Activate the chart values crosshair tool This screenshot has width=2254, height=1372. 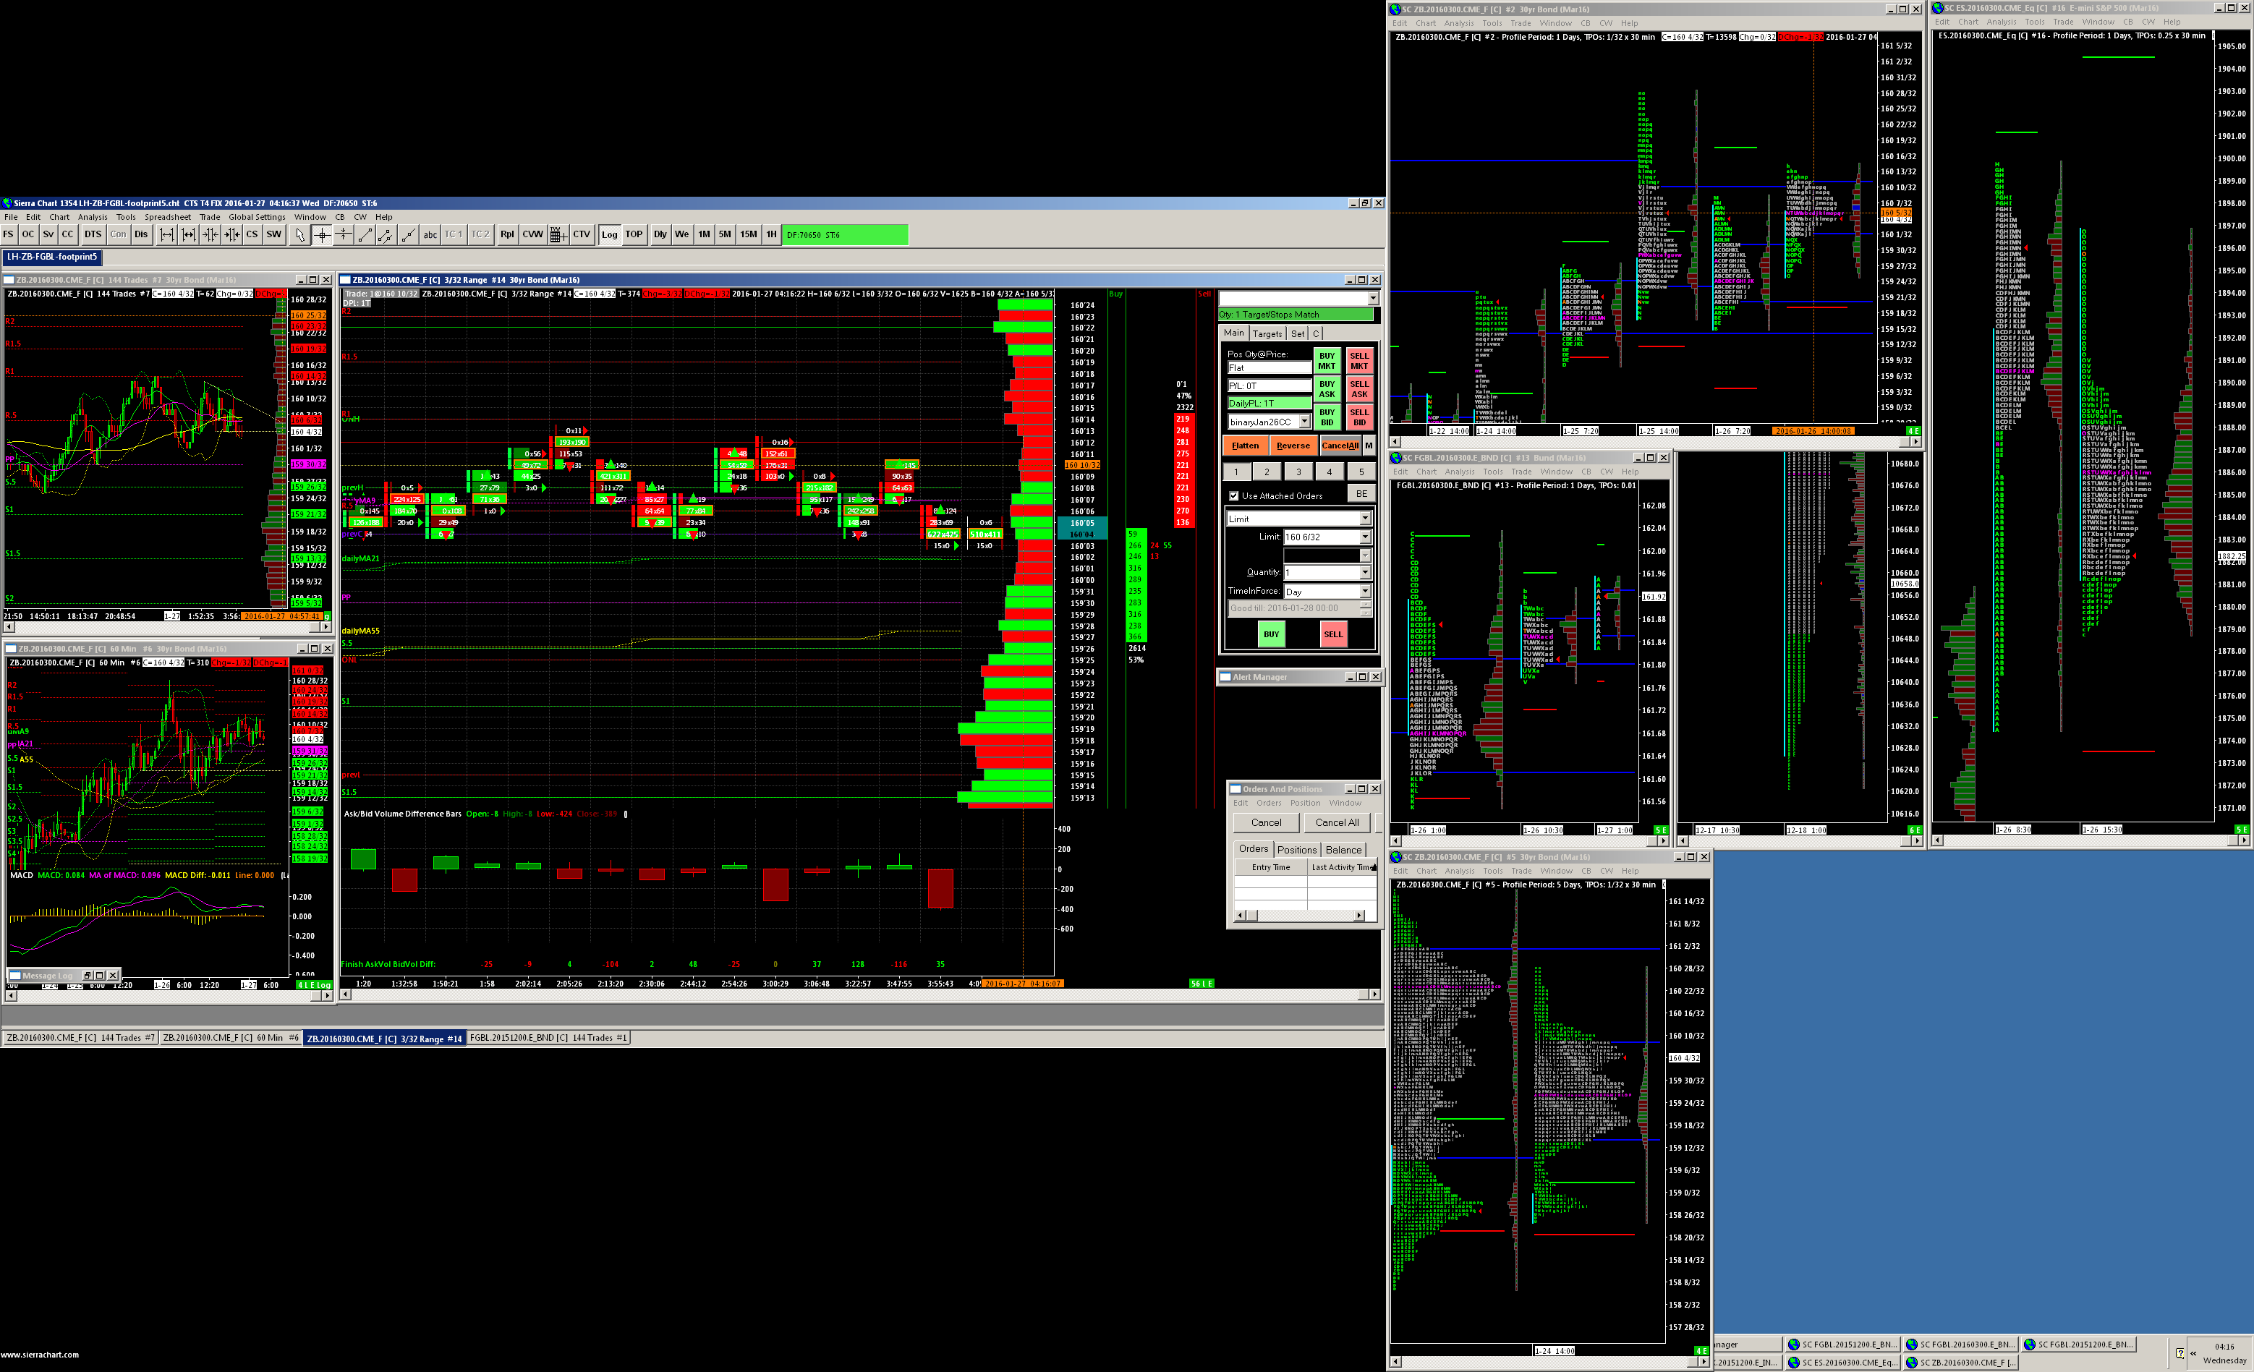click(322, 235)
